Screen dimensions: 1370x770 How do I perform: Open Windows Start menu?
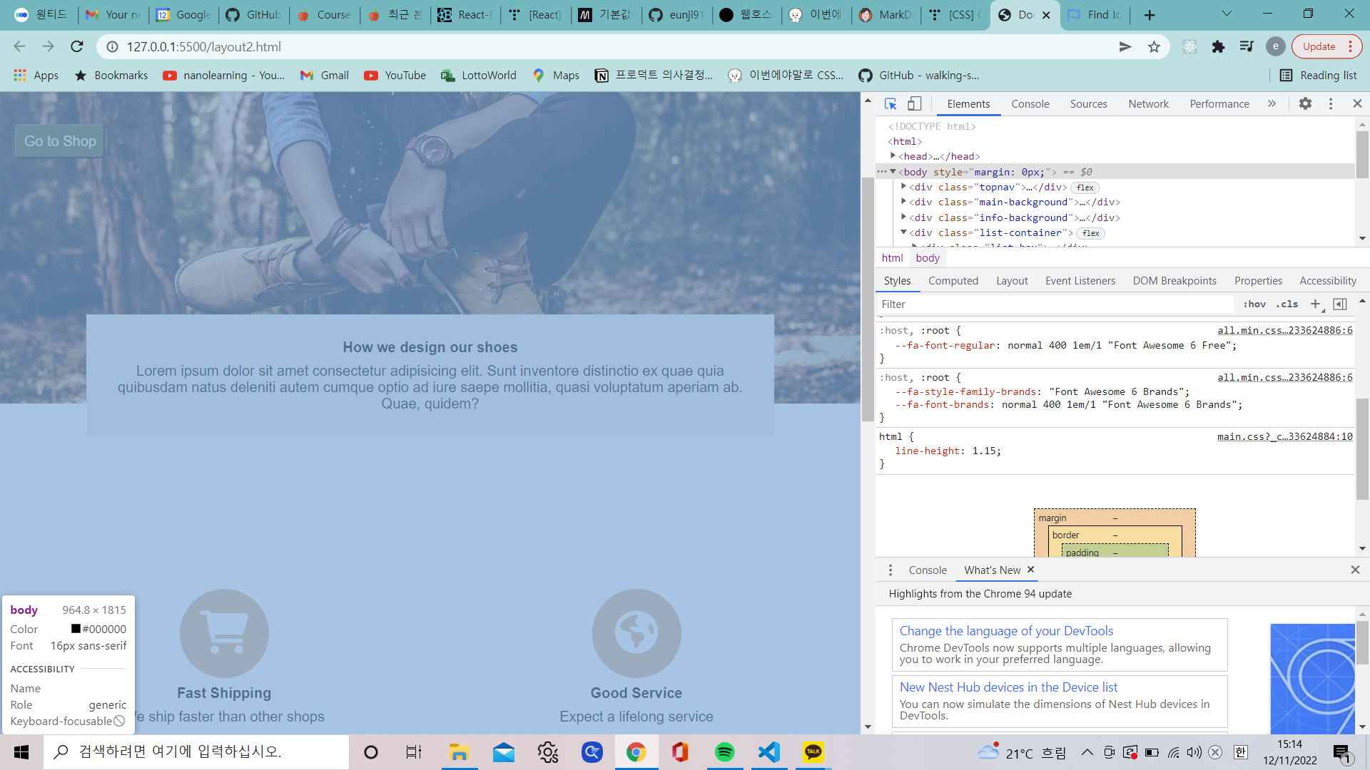[x=21, y=752]
